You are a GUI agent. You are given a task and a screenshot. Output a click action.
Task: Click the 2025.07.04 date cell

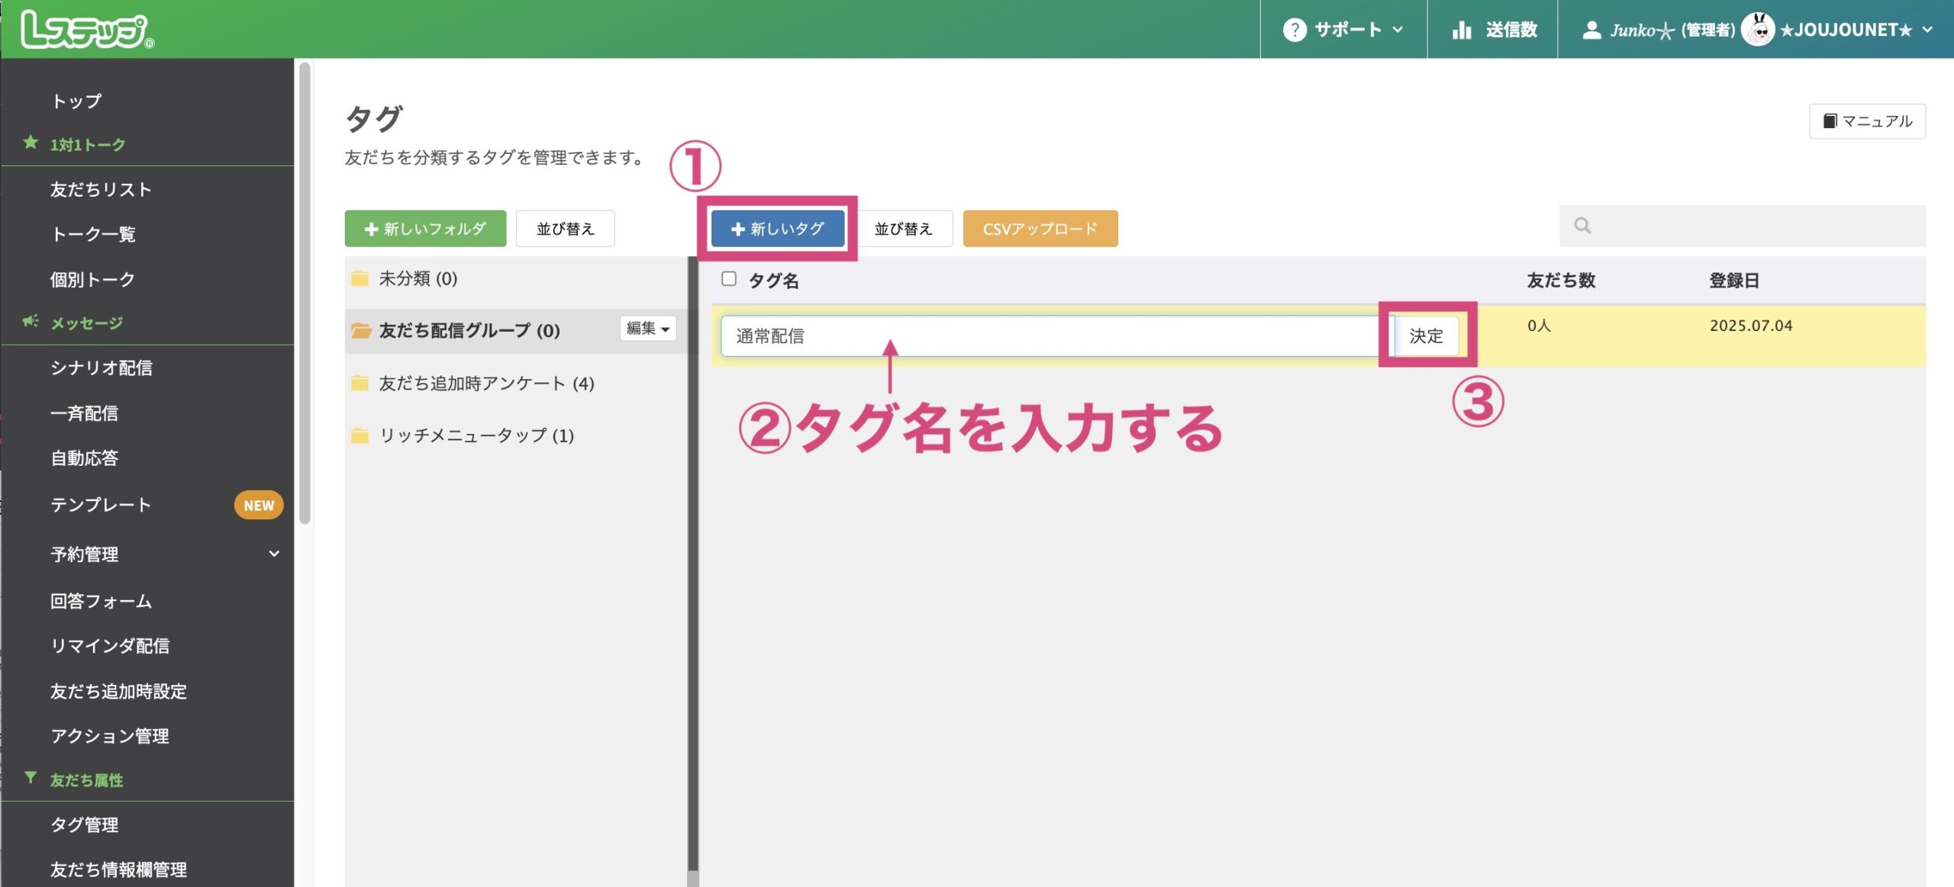(1751, 326)
